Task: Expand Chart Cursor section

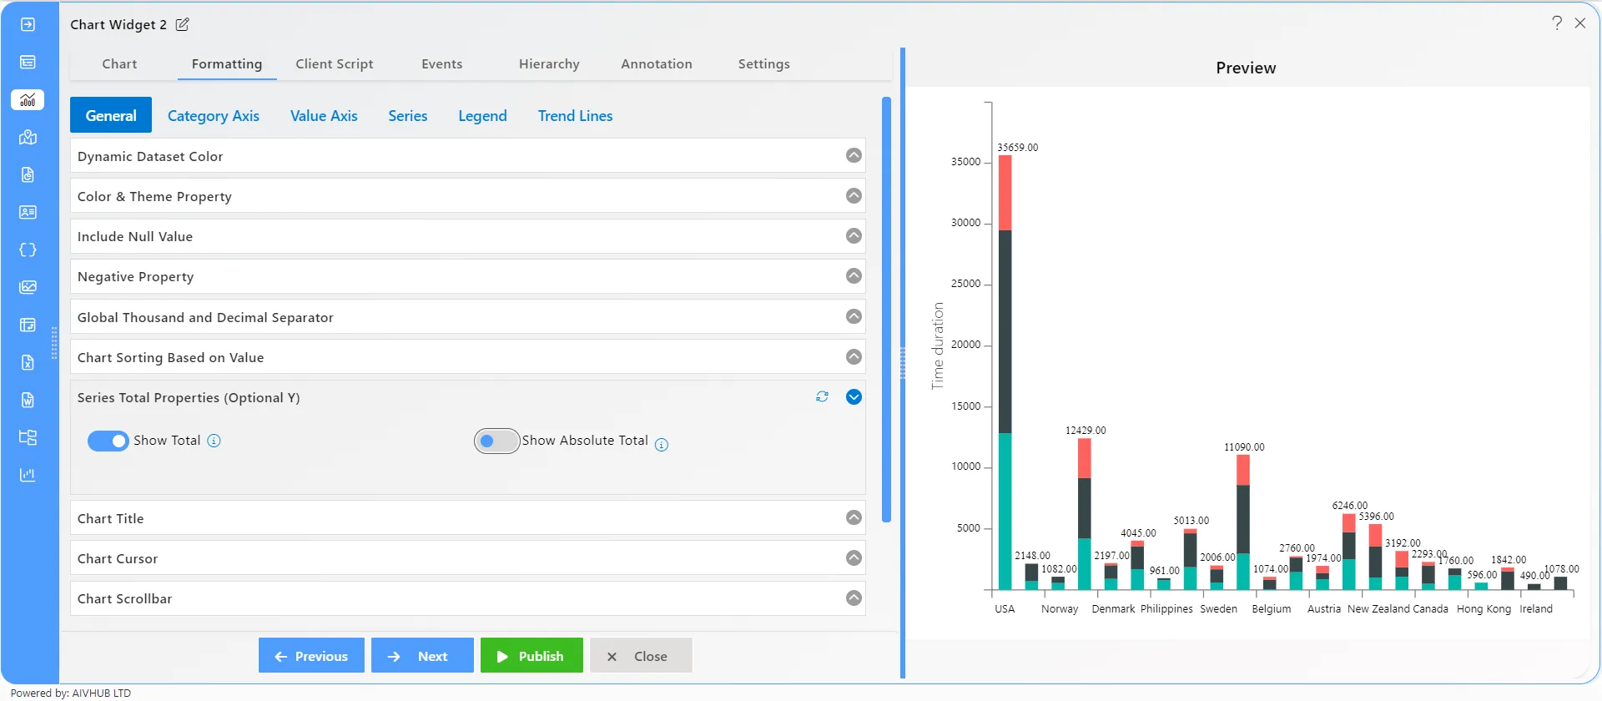Action: click(x=854, y=557)
